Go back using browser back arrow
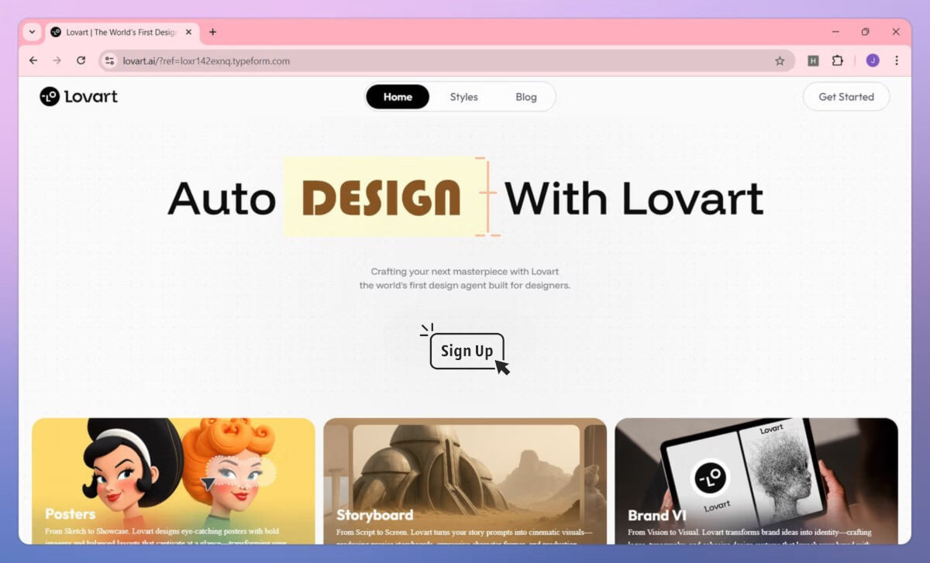This screenshot has height=563, width=930. click(33, 60)
